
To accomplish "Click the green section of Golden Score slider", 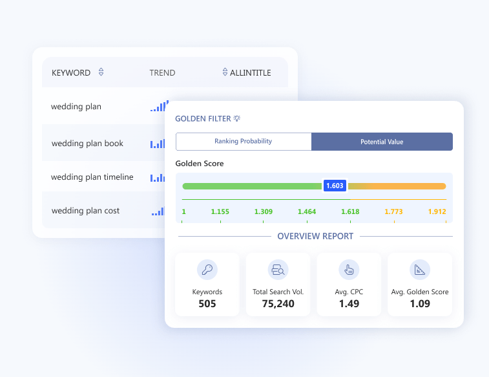I will pyautogui.click(x=252, y=186).
